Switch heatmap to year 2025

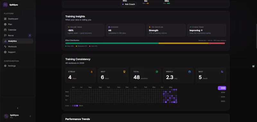(223, 93)
